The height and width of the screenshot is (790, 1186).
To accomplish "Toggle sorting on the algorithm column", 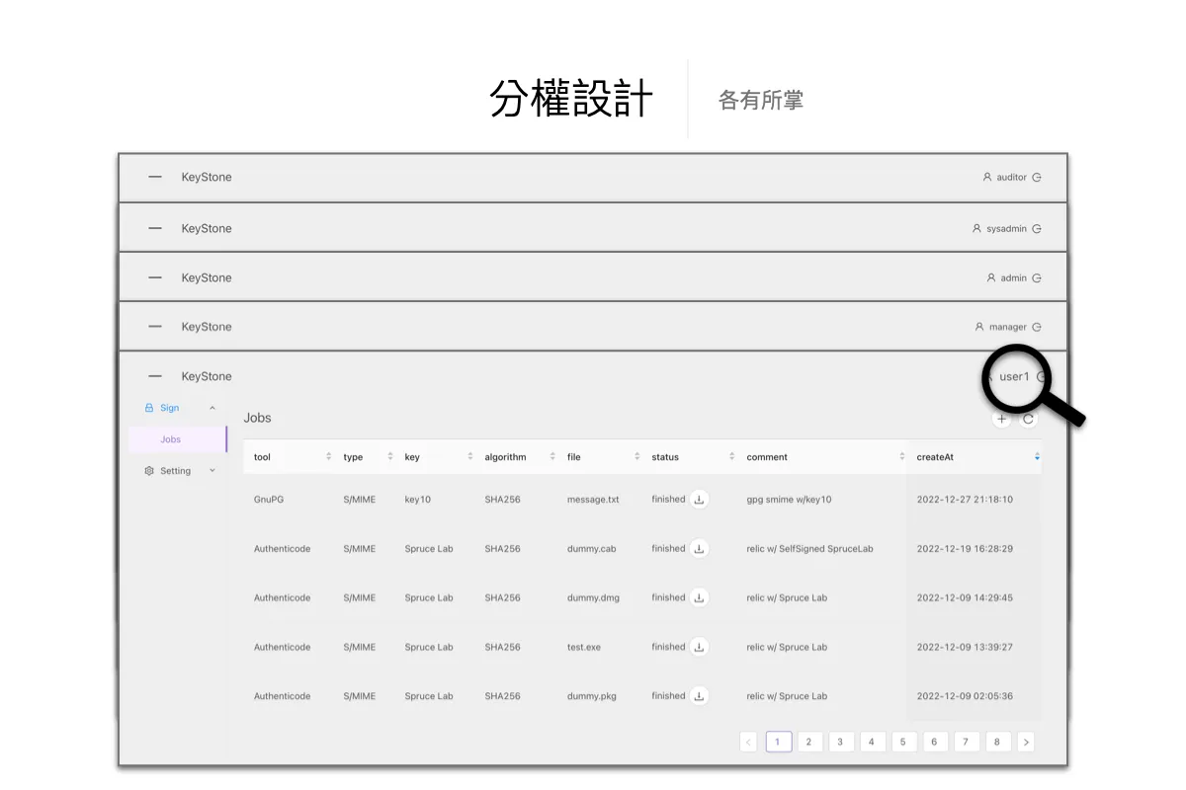I will point(553,456).
